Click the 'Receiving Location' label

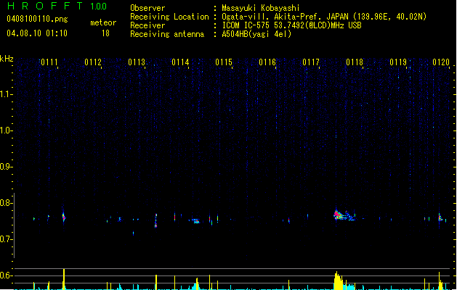[x=169, y=17]
